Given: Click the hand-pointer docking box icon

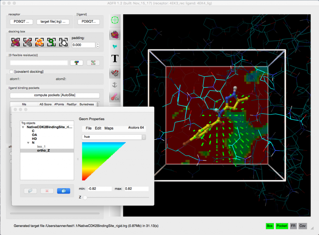Looking at the screenshot, I should coord(64,42).
